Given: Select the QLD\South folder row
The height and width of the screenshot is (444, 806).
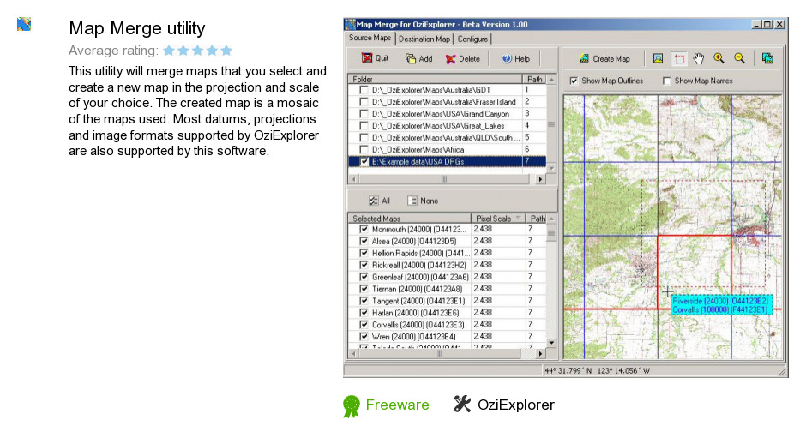Looking at the screenshot, I should [447, 138].
